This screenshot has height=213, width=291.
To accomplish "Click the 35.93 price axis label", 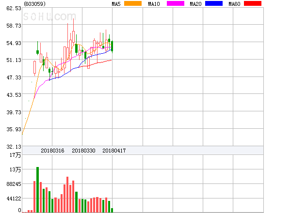I will click(14, 129).
